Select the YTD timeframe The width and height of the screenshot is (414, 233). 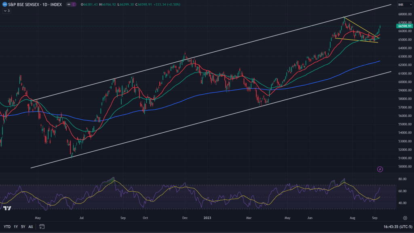(7, 227)
